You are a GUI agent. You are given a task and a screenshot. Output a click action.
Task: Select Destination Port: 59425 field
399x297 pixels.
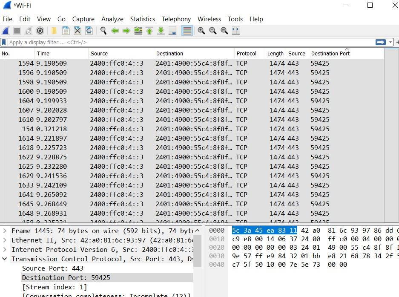click(107, 278)
